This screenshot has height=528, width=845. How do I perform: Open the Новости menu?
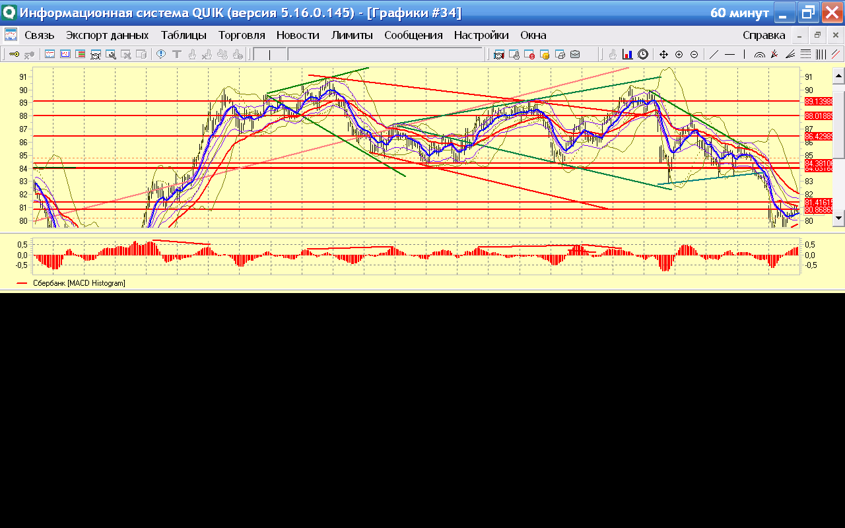pos(298,35)
